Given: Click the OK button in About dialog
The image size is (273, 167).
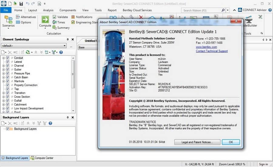Looking at the screenshot, I should 231,142.
